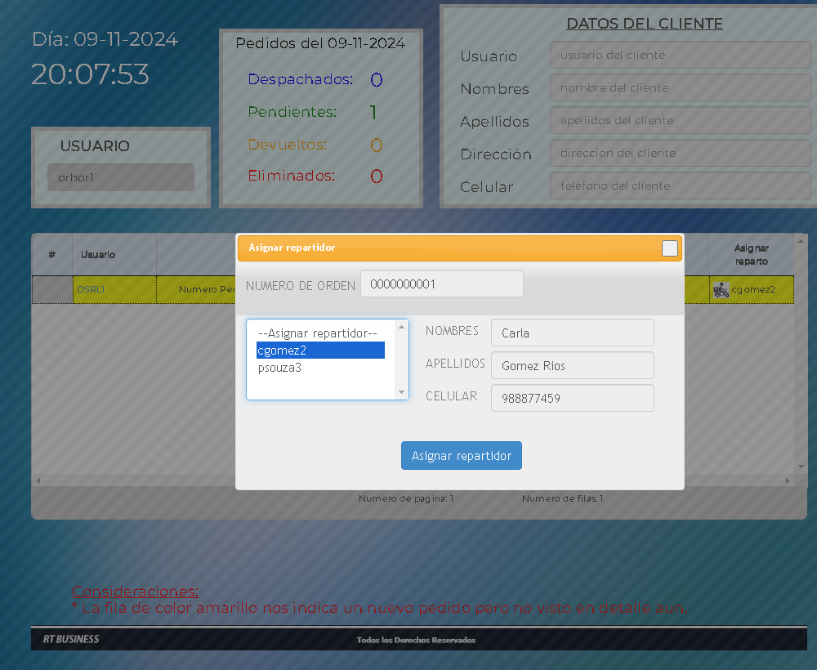The image size is (817, 670).
Task: Click the CELULAR field showing 988877459
Action: tap(572, 399)
